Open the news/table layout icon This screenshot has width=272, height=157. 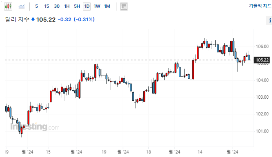point(124,7)
